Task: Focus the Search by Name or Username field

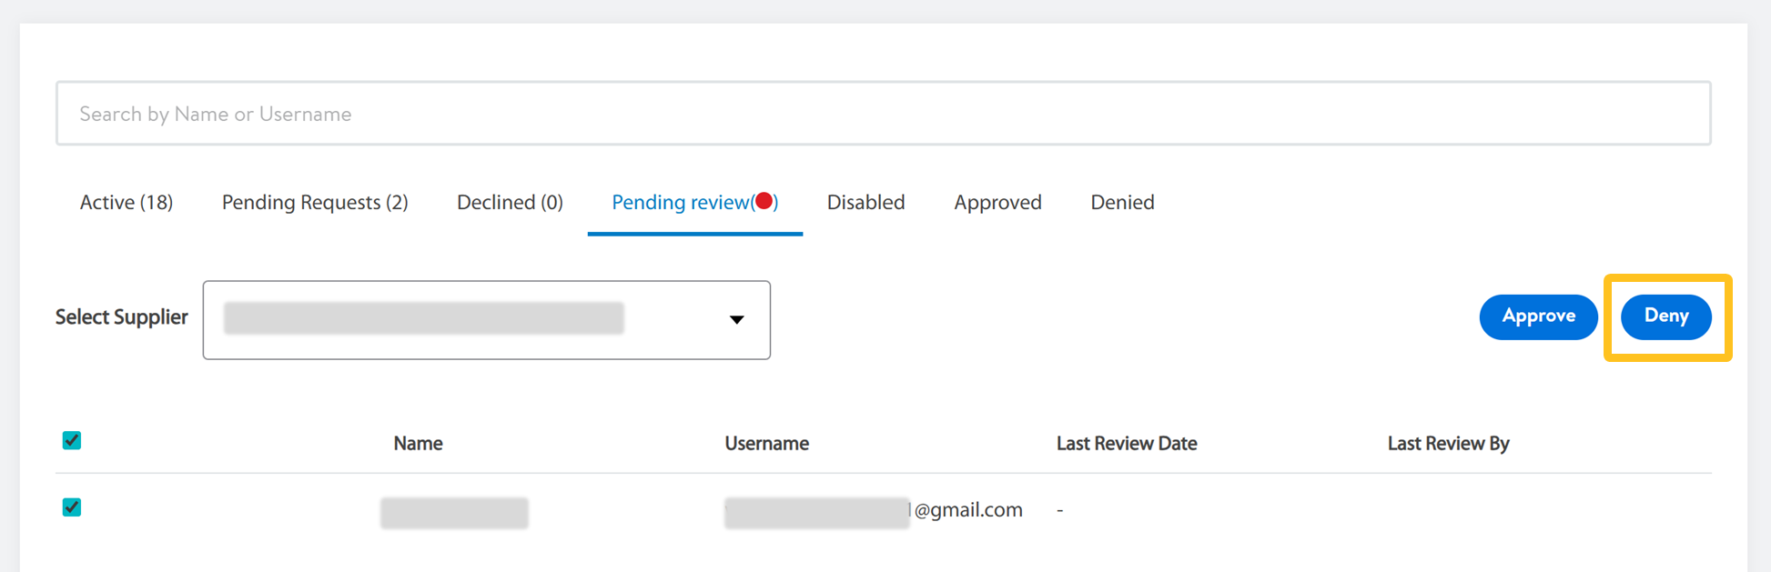Action: (x=883, y=114)
